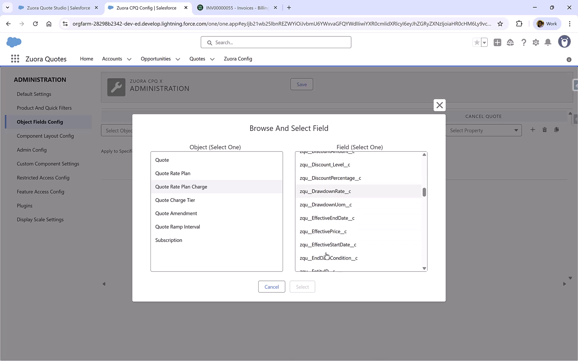Click the bear avatar profile icon
Viewport: 578px width, 361px height.
click(565, 41)
